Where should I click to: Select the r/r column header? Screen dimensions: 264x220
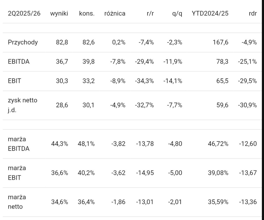tap(150, 13)
